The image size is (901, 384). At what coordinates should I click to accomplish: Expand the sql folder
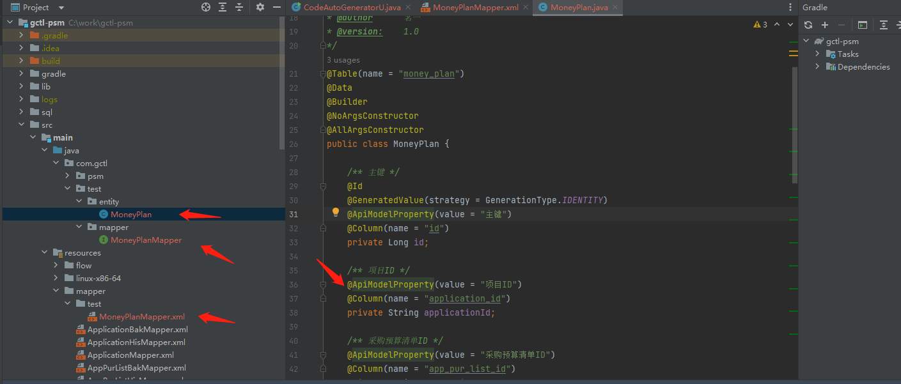click(x=22, y=112)
